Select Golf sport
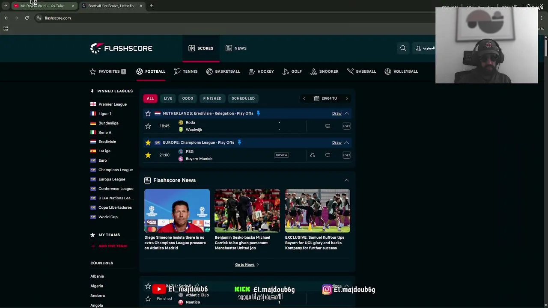The image size is (548, 308). coord(292,71)
